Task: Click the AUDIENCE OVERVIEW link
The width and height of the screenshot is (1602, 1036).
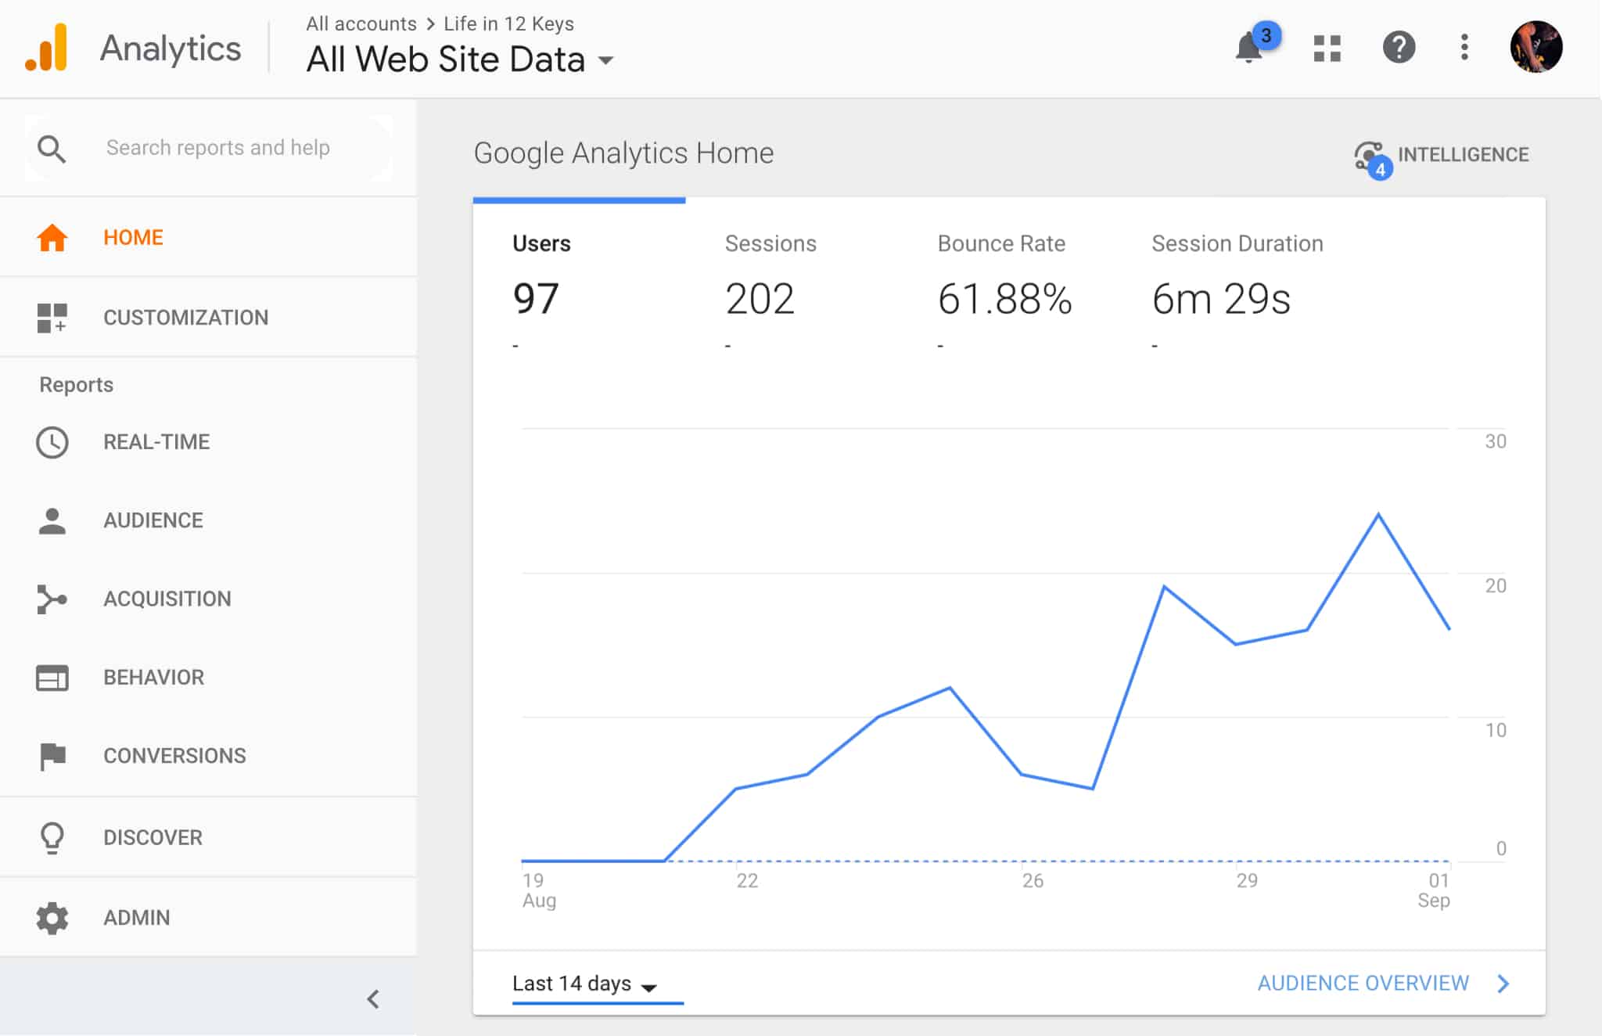Action: 1363,984
